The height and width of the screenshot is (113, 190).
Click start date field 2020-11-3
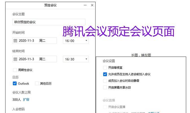tap(34, 41)
